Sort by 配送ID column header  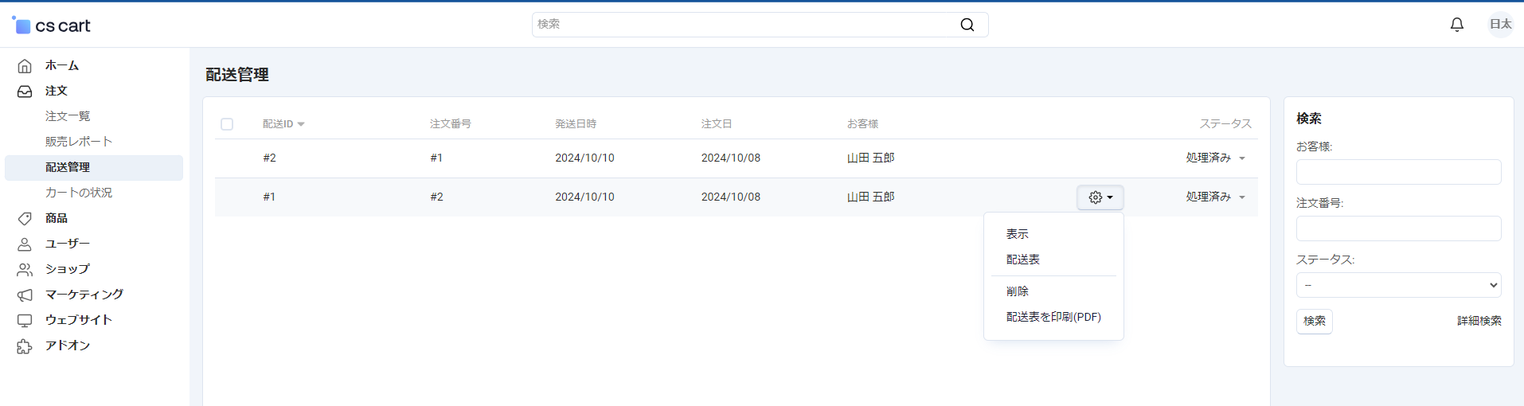[283, 124]
